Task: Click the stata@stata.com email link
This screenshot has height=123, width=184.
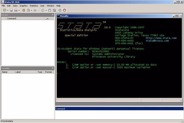Action: (x=157, y=41)
